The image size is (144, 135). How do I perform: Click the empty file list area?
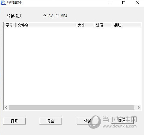pos(72,66)
